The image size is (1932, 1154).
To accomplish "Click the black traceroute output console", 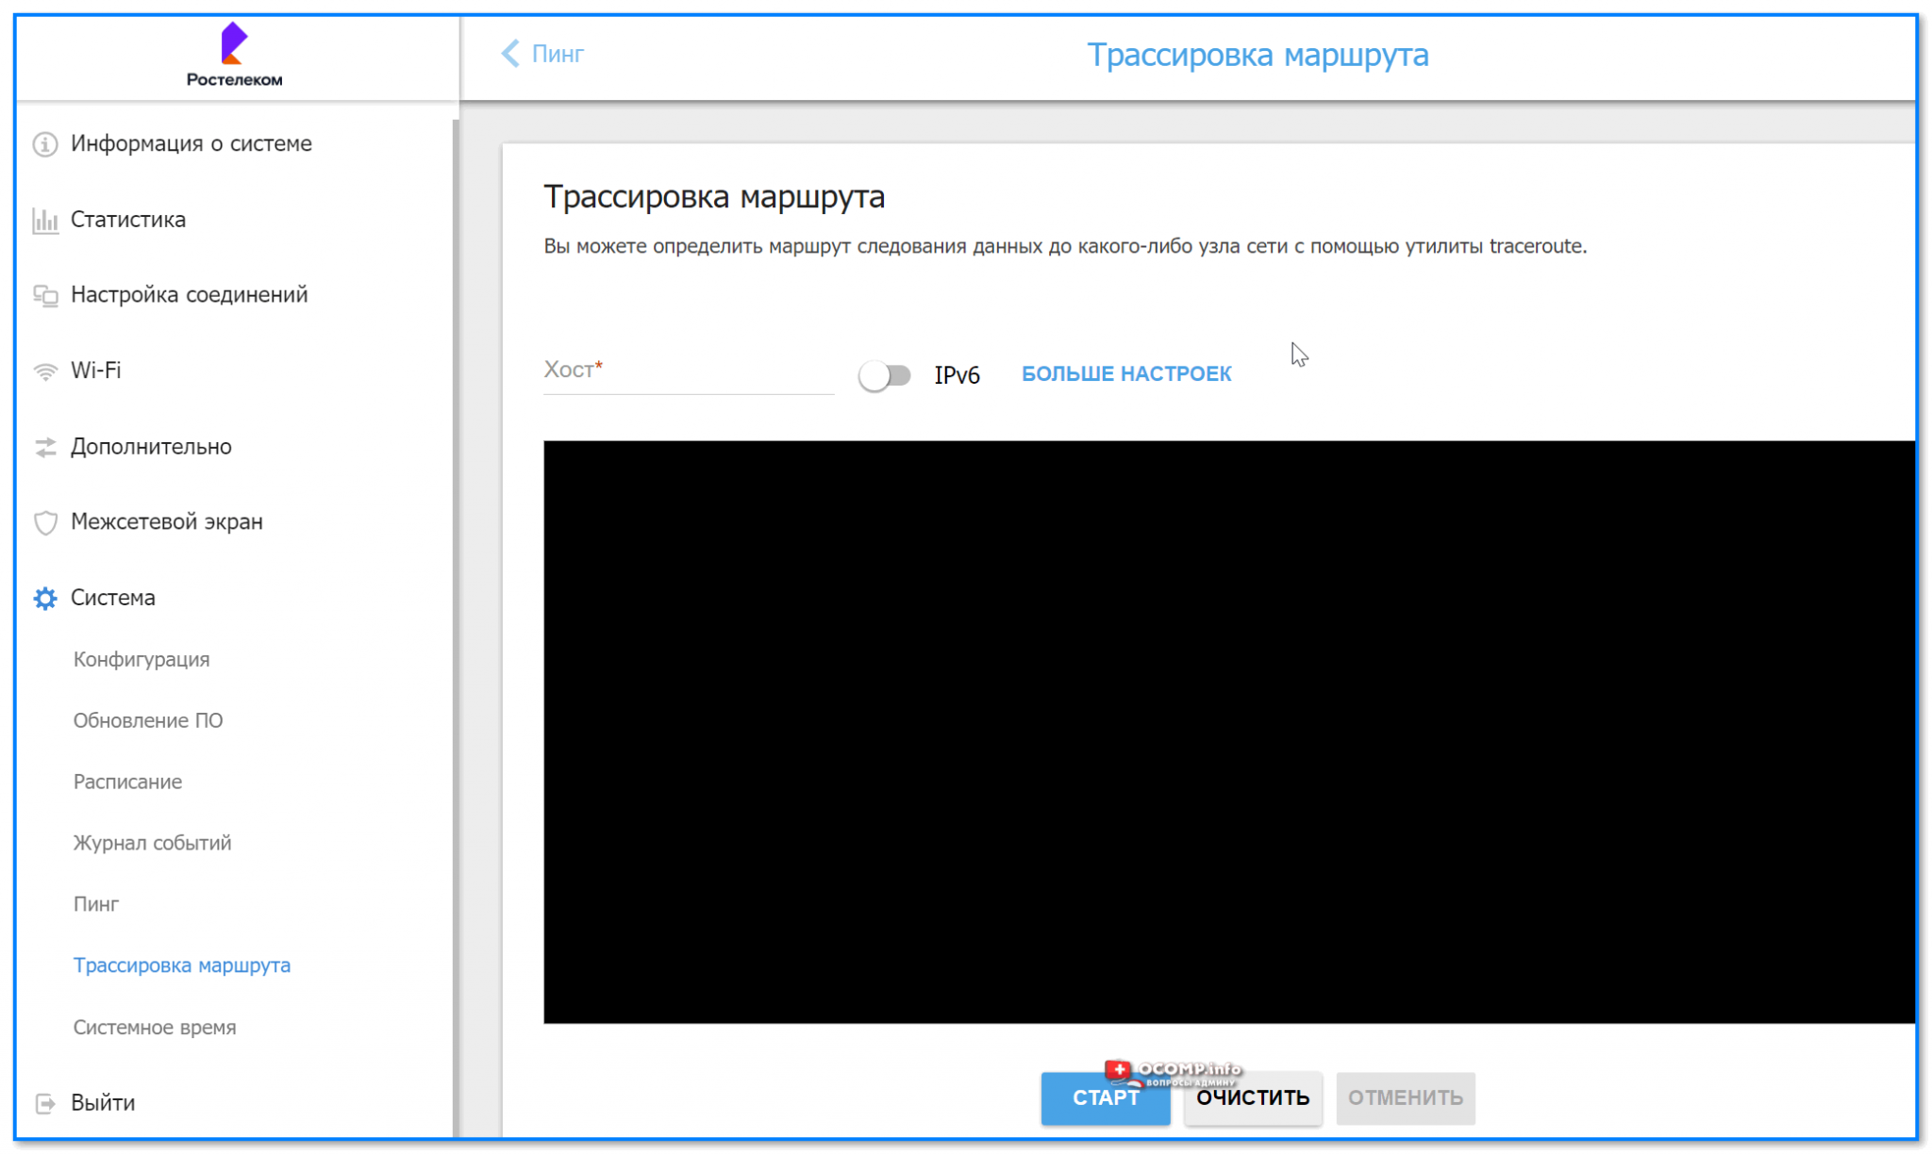I will coord(1229,732).
